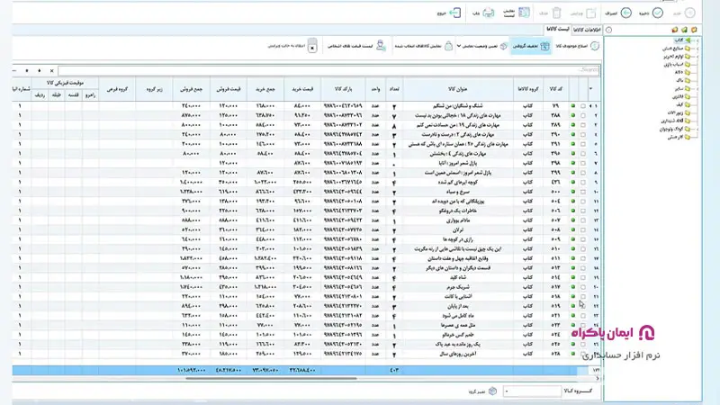Click the grid's horizontal scrollbar thumb

(271, 378)
